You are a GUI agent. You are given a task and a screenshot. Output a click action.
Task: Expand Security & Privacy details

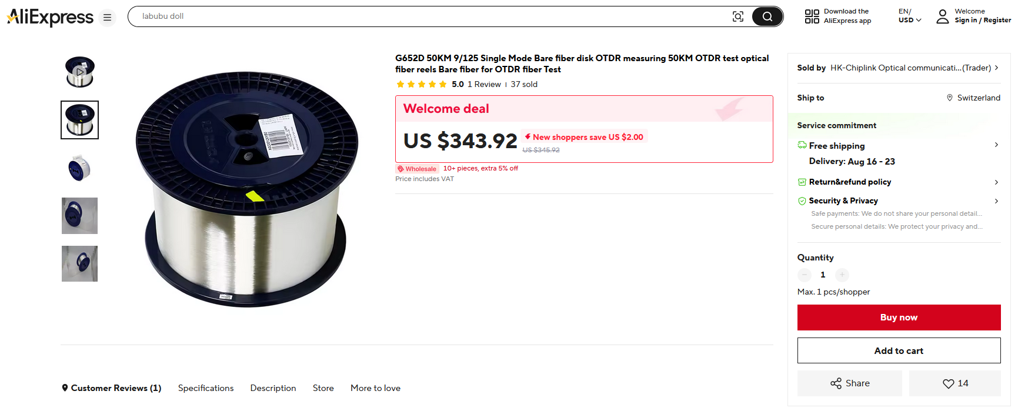[996, 201]
